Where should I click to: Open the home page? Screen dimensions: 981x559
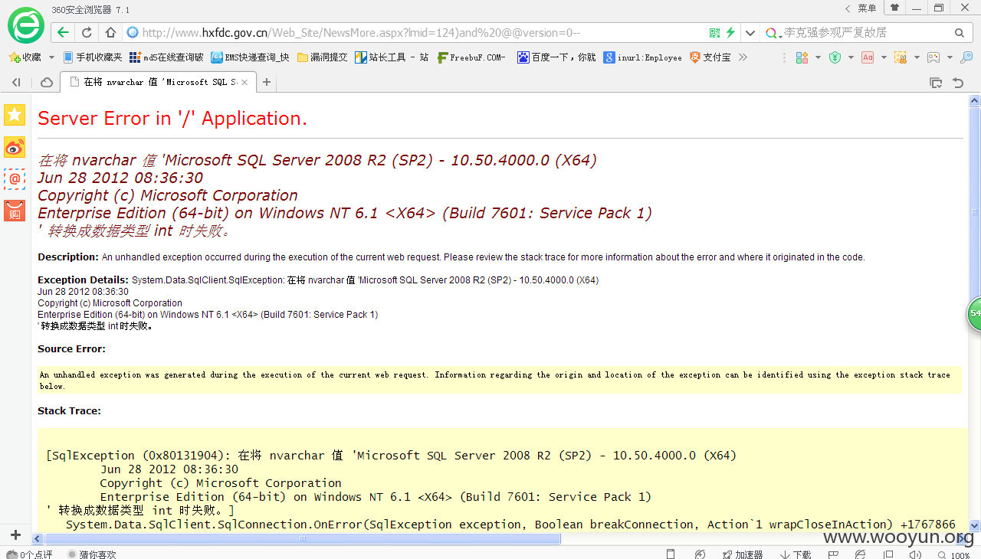point(110,33)
